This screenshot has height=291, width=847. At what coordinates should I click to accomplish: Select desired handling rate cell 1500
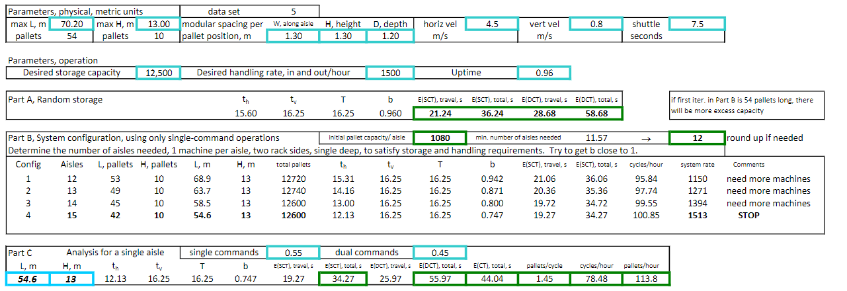[390, 72]
